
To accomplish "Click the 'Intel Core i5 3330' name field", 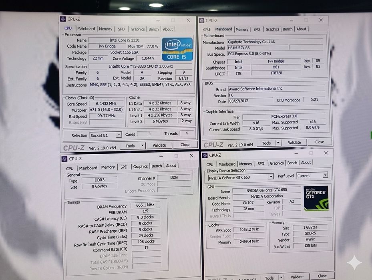I will (x=124, y=40).
